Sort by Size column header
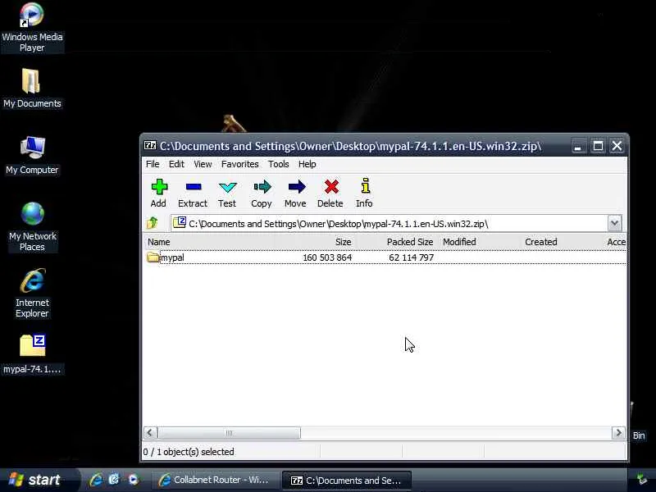The width and height of the screenshot is (656, 492). (x=343, y=242)
